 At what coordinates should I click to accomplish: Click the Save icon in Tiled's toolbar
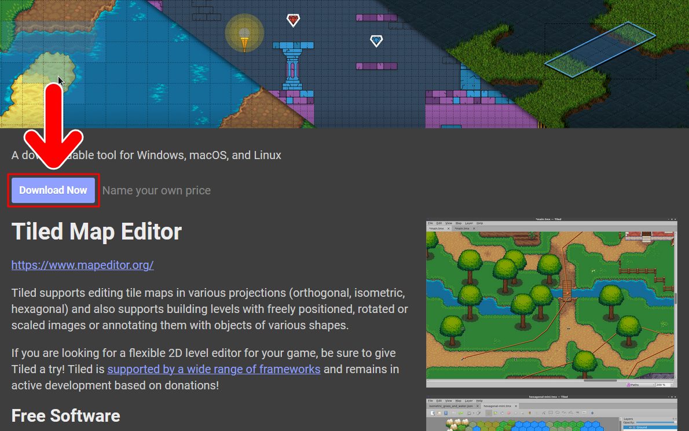click(446, 413)
